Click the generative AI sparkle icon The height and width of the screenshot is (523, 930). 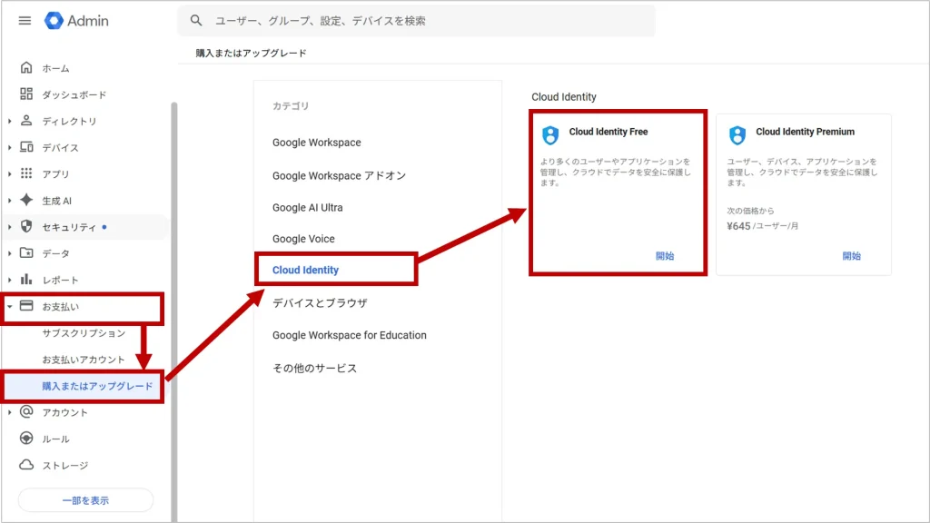(x=26, y=201)
